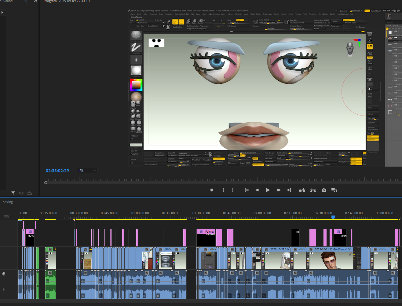
Task: Open the Fit zoom level dropdown
Action: click(87, 171)
